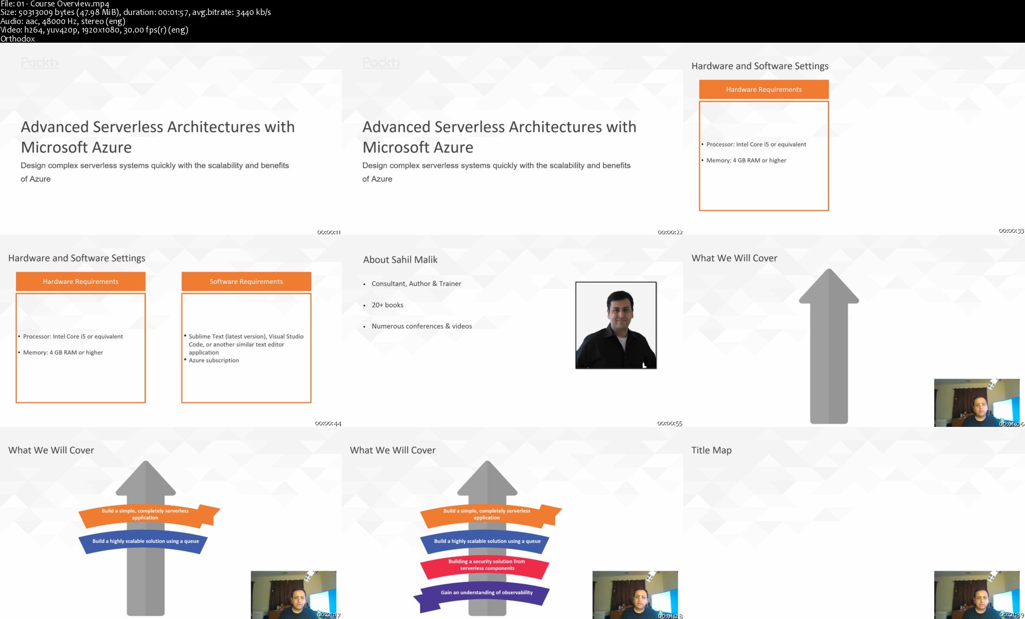Click the file size and duration info line
This screenshot has height=619, width=1025.
(136, 12)
